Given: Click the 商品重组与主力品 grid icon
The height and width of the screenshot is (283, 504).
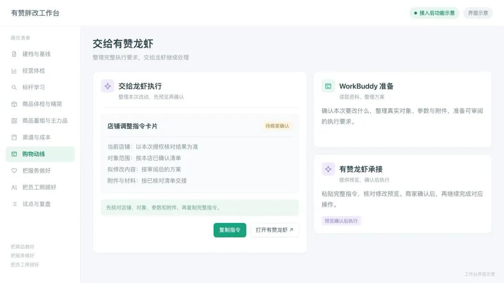Looking at the screenshot, I should click(x=14, y=121).
